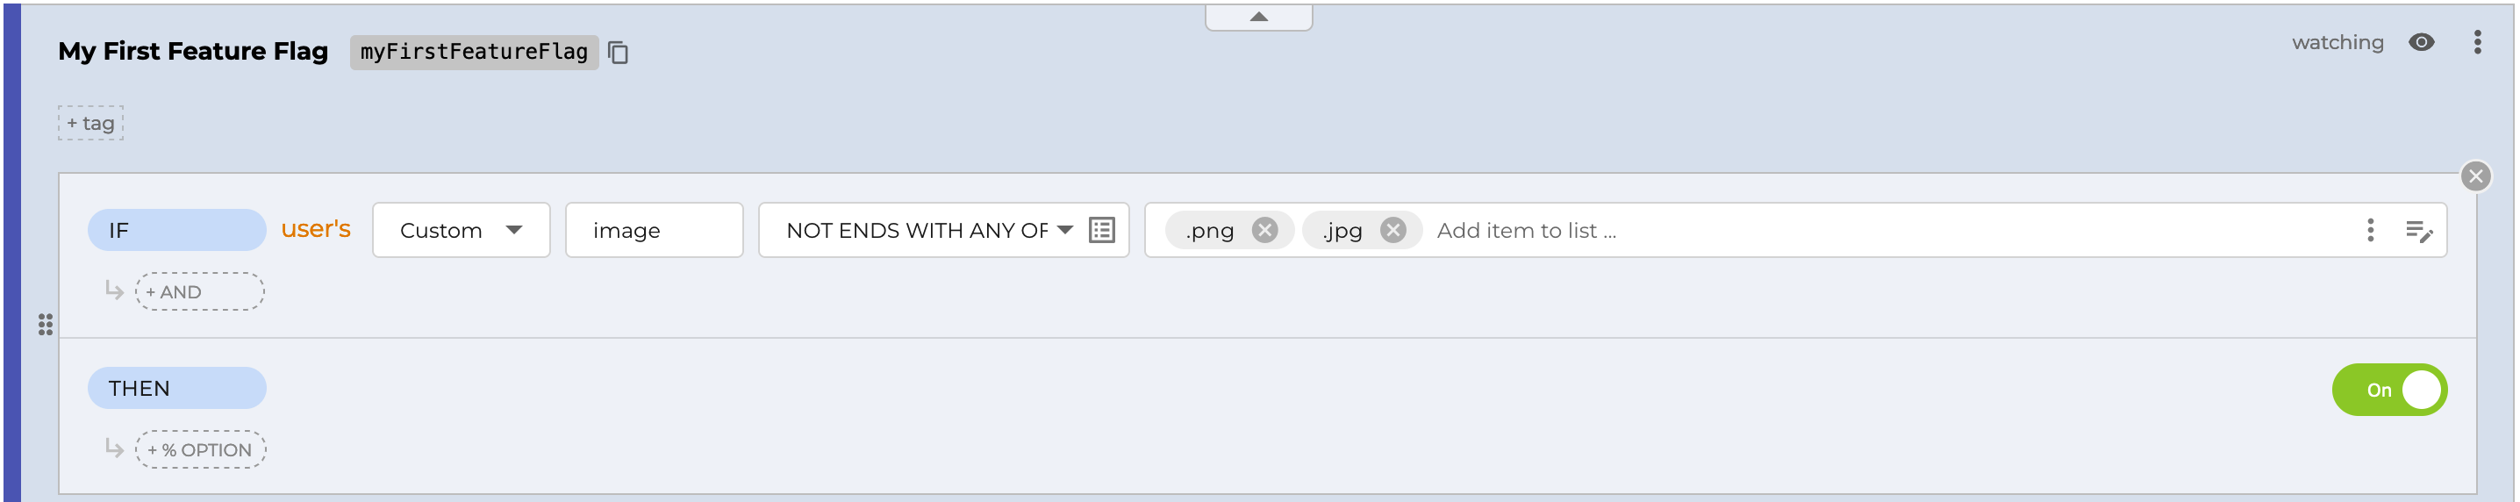
Task: Open the Custom attribute dropdown
Action: pos(461,230)
